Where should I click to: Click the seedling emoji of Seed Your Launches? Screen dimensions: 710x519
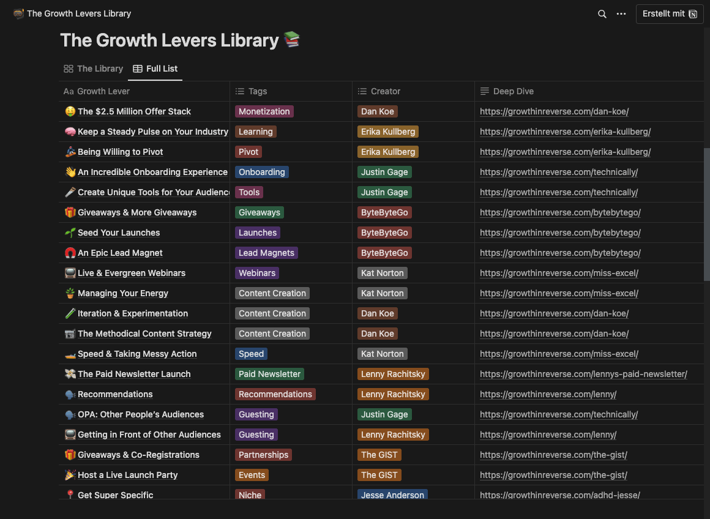click(x=70, y=233)
